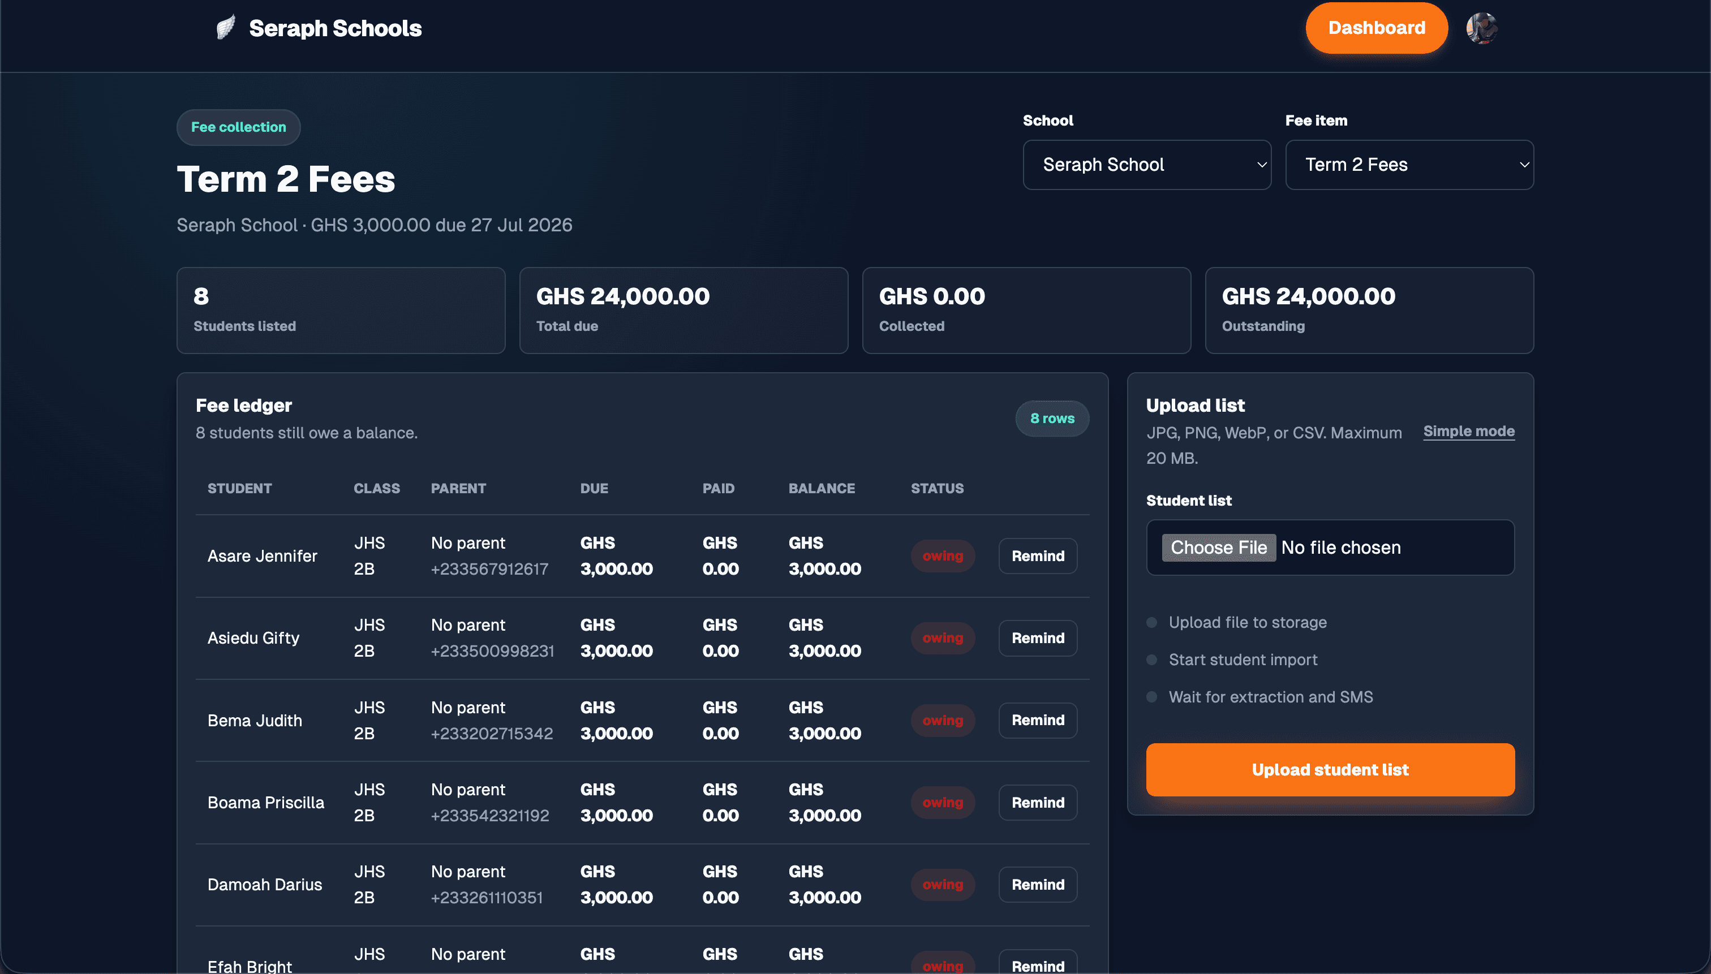
Task: Open the Dashboard button
Action: pos(1377,28)
